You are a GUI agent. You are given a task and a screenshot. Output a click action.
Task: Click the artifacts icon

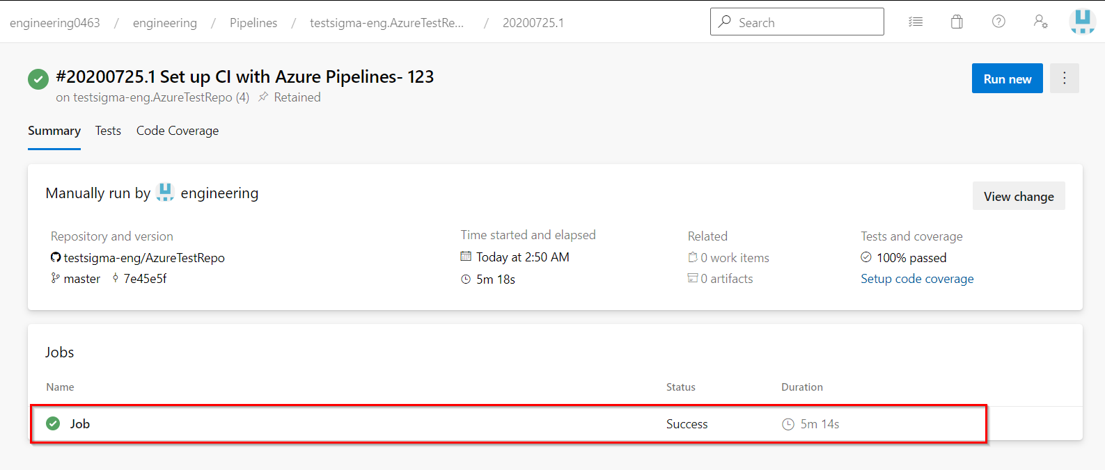point(693,278)
